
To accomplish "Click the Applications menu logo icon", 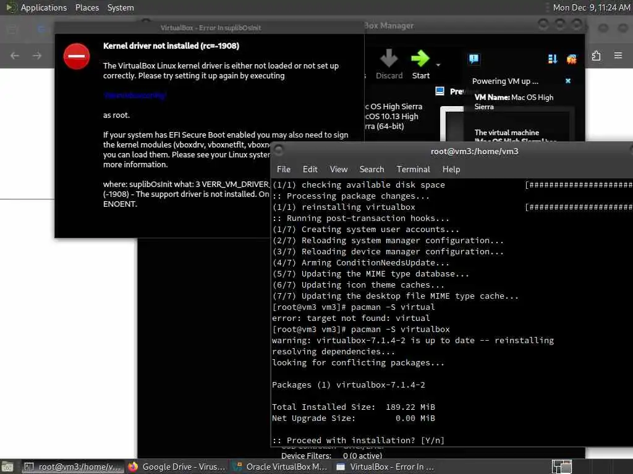I will (x=11, y=7).
